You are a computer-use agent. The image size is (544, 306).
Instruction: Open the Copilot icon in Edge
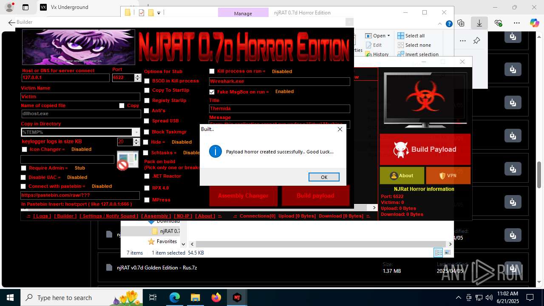[534, 23]
